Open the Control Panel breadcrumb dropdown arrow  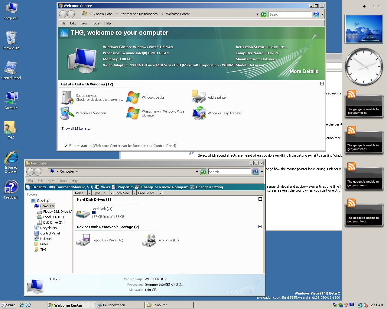(117, 14)
